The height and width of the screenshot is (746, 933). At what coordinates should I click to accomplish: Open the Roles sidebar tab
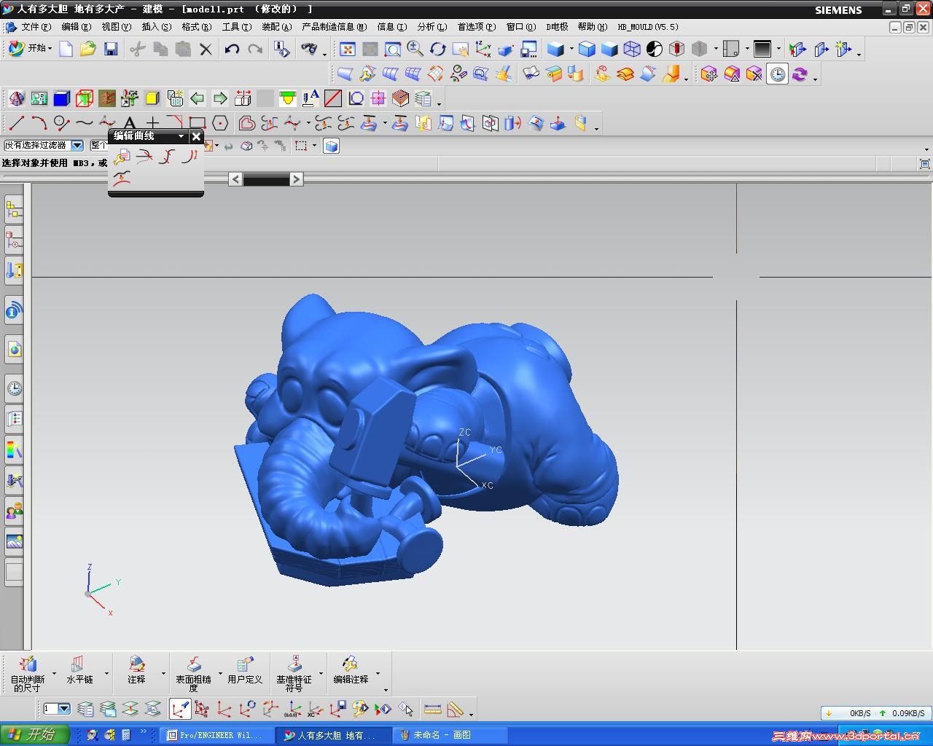click(x=14, y=510)
